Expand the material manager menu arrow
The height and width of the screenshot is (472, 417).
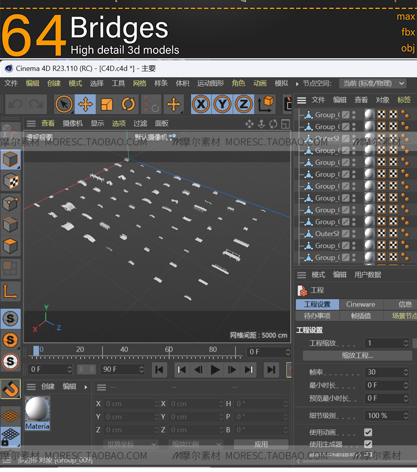[x=86, y=387]
